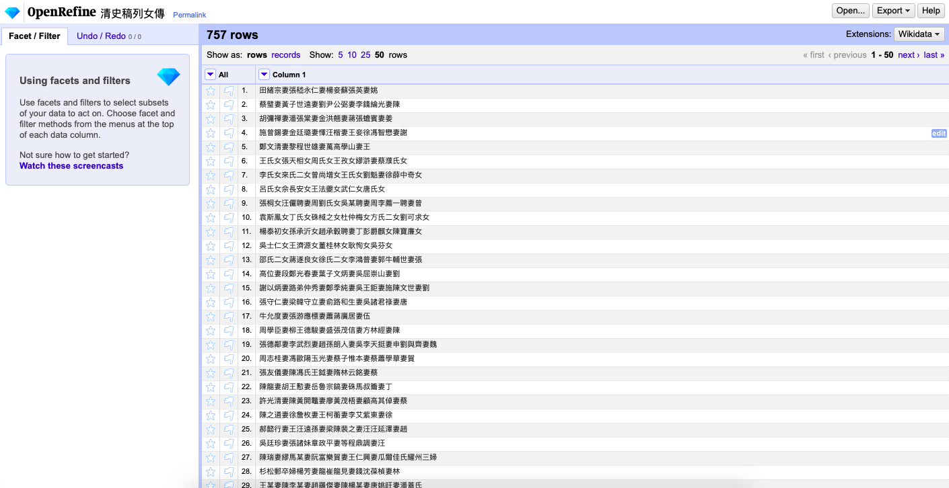Flag row 26

229,443
